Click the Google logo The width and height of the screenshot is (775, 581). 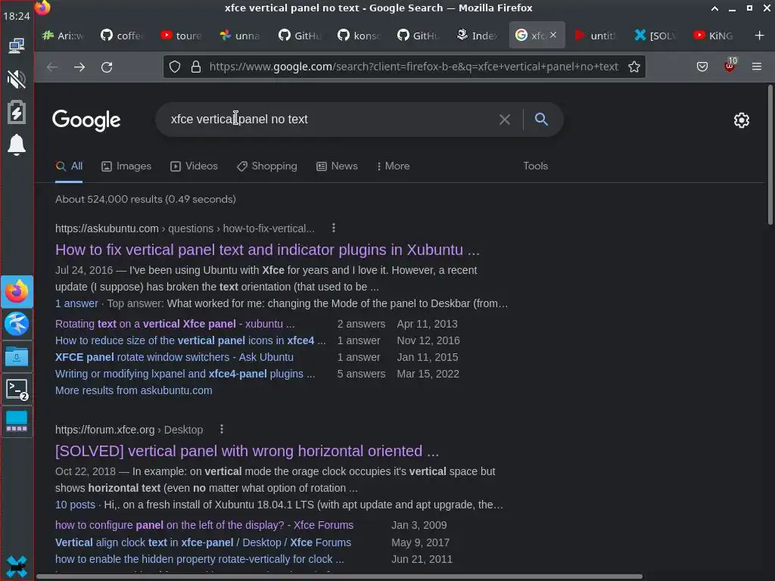coord(86,120)
